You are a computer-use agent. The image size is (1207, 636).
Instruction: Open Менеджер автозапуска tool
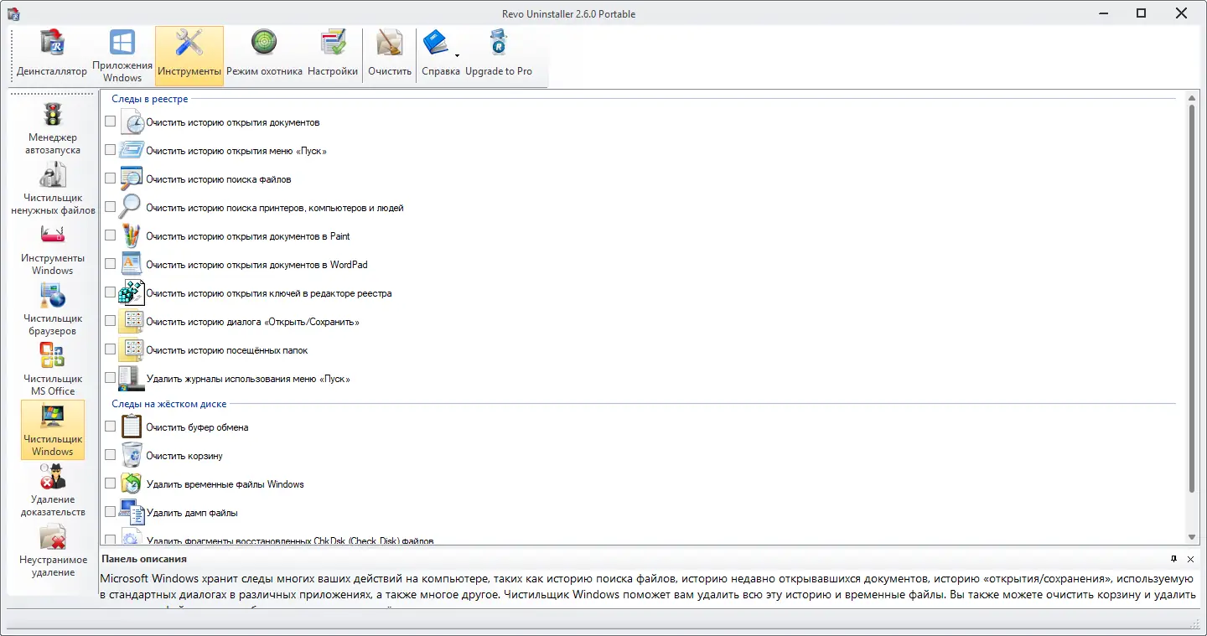53,129
